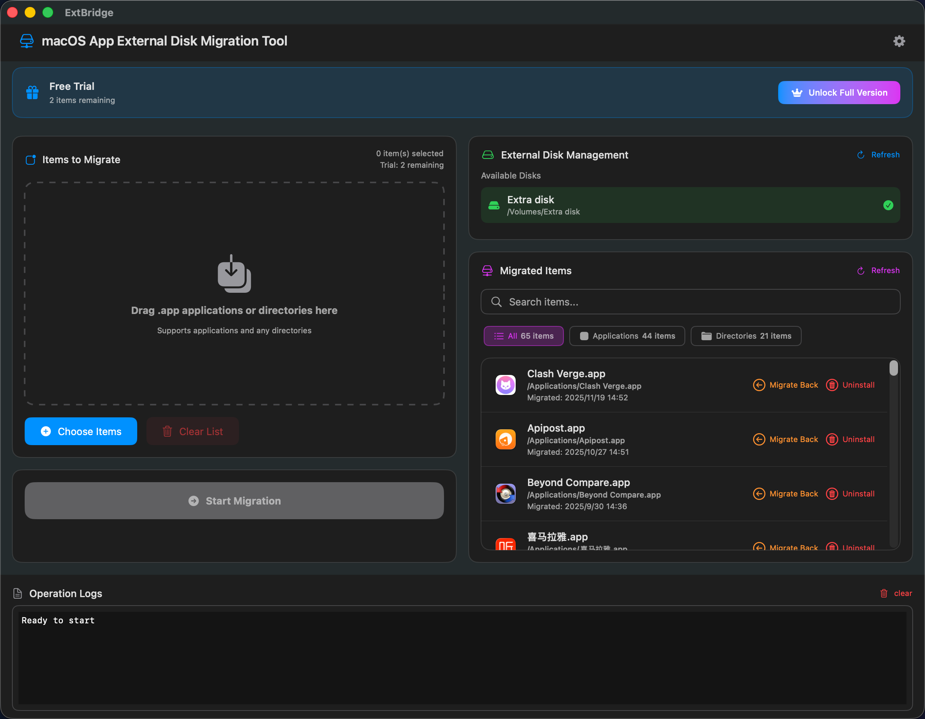Screen dimensions: 925x719
Task: Click "Migrated: 2025/11/19 14:52" text
Action: pos(577,398)
